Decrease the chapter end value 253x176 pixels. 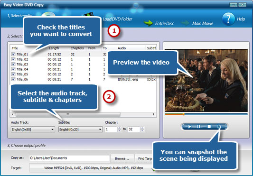click(x=142, y=131)
